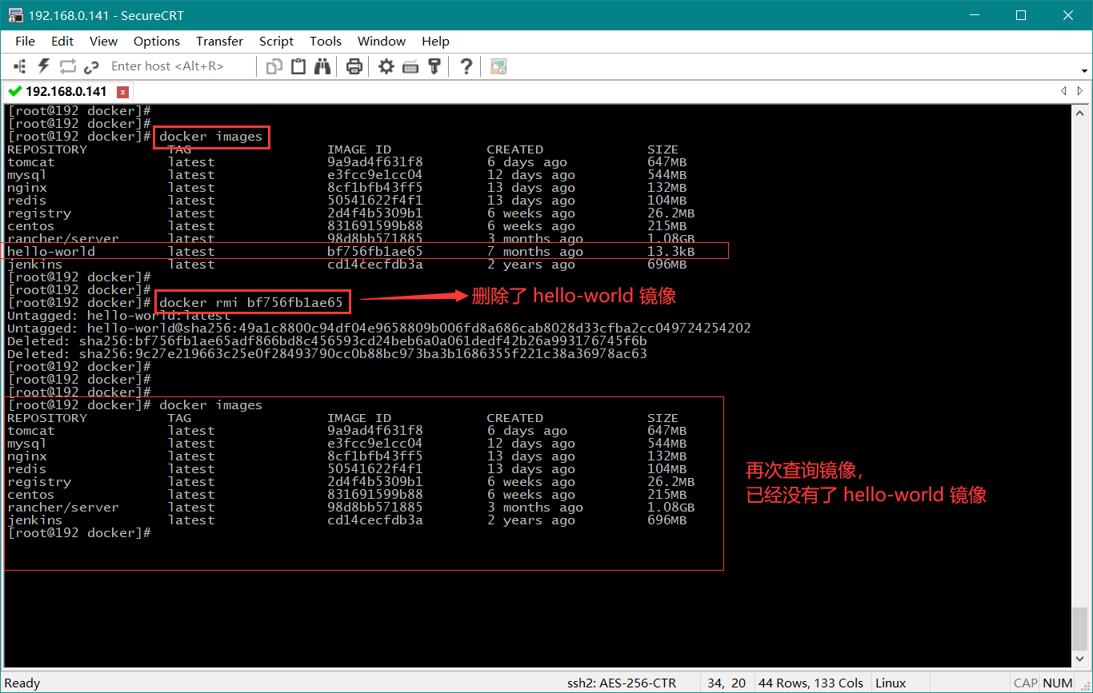Click the Print icon in toolbar
This screenshot has height=693, width=1093.
[x=354, y=66]
